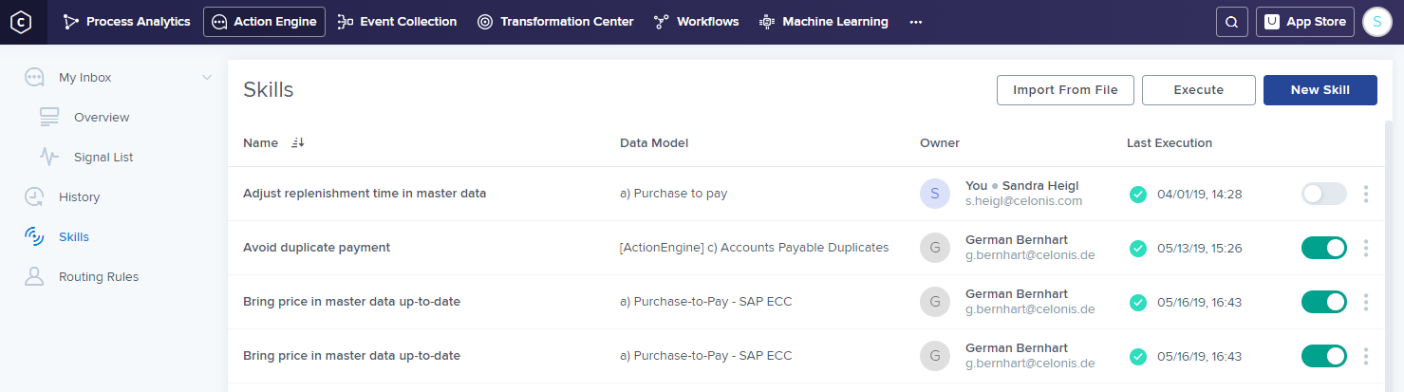Click the Skills page heading
The image size is (1404, 392).
(269, 90)
